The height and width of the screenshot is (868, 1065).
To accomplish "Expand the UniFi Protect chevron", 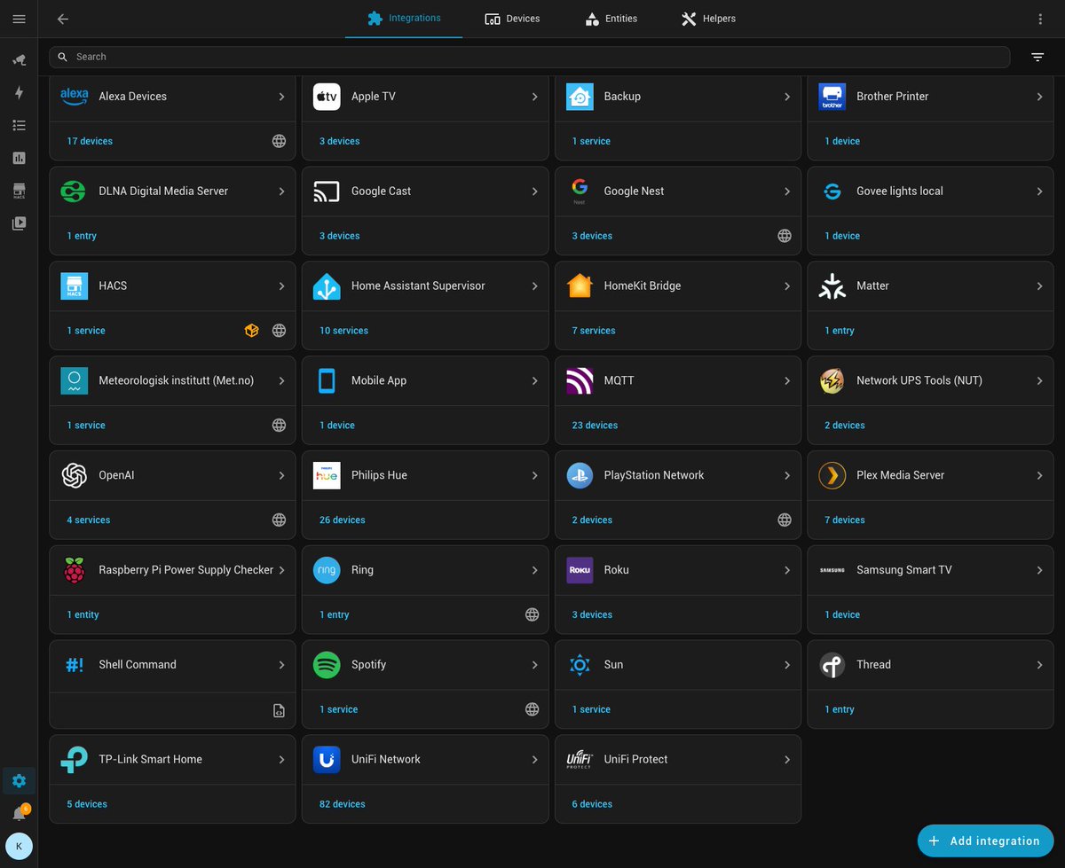I will (x=787, y=760).
